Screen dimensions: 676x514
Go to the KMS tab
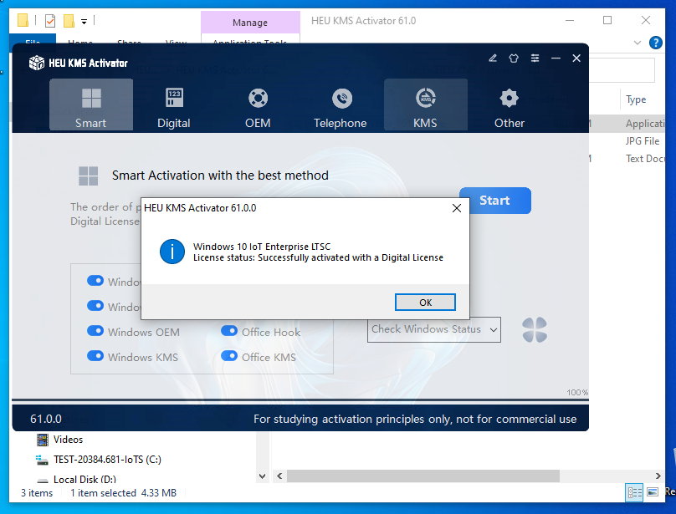(x=426, y=104)
